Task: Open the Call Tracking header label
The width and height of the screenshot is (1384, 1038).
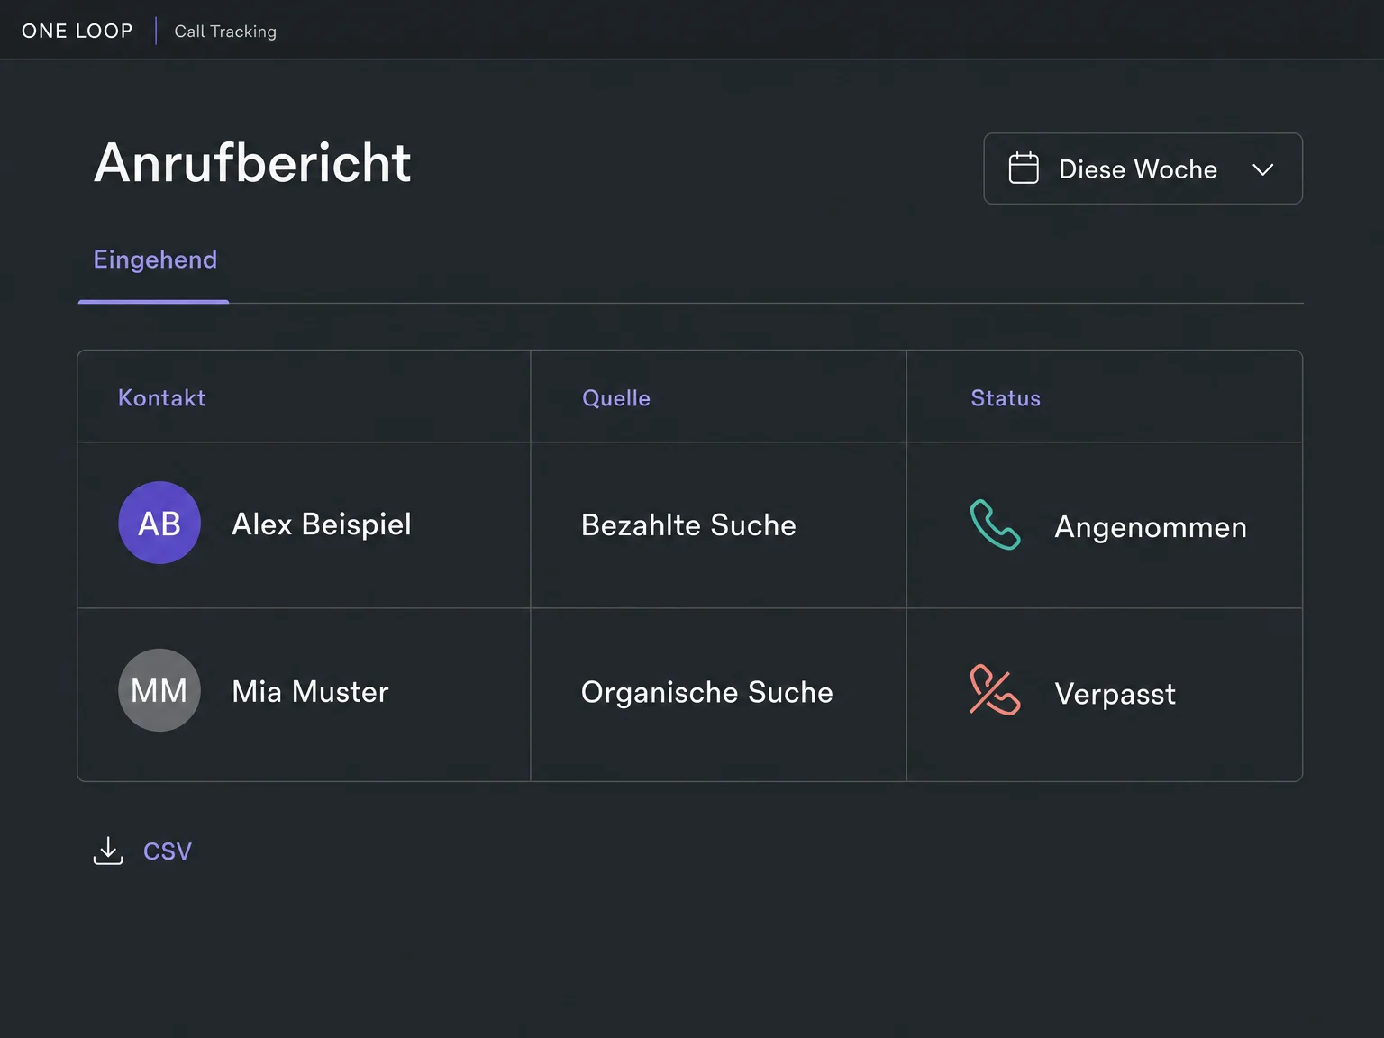Action: point(225,32)
